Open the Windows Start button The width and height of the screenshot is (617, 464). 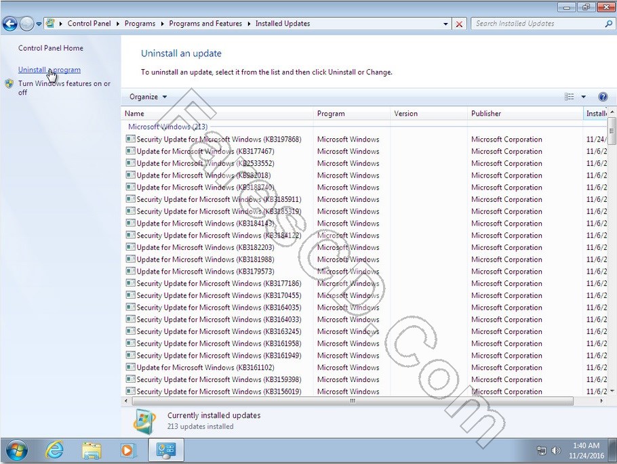(16, 450)
